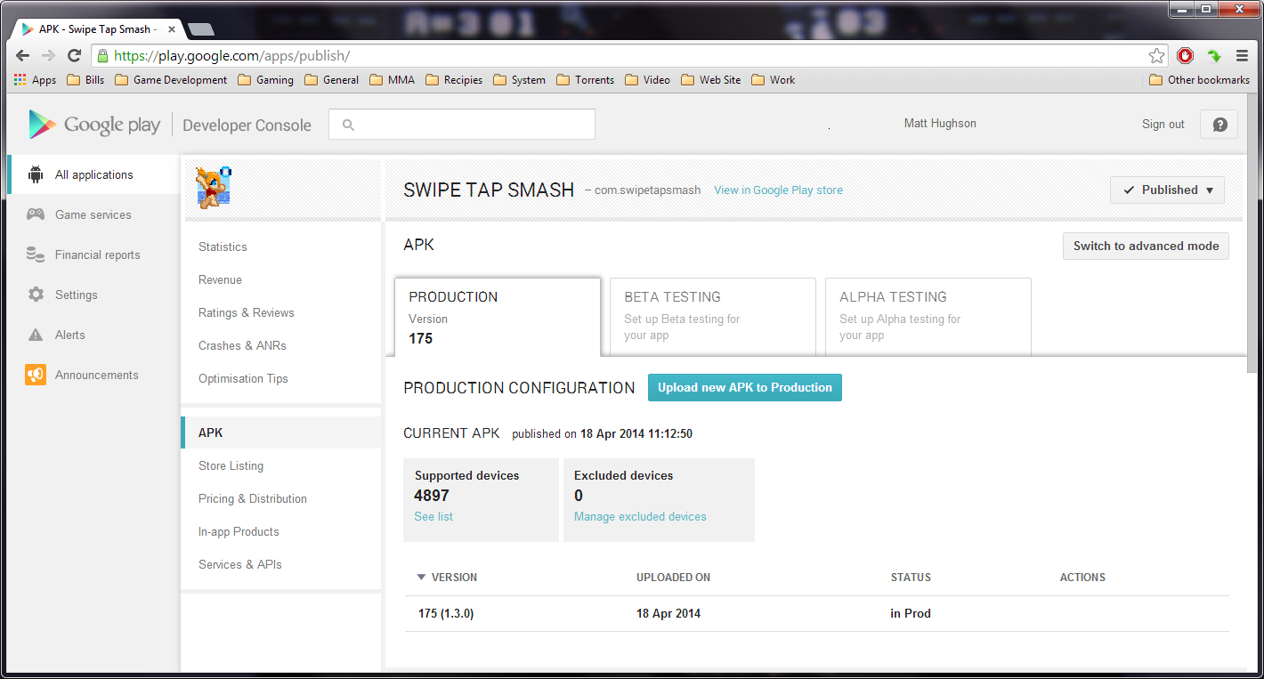This screenshot has height=679, width=1264.
Task: Click the orange megaphone Announcements icon
Action: pos(36,375)
